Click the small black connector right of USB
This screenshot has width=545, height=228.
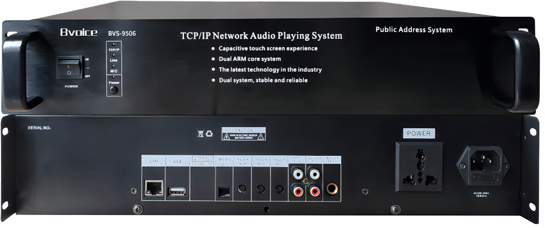tap(224, 192)
